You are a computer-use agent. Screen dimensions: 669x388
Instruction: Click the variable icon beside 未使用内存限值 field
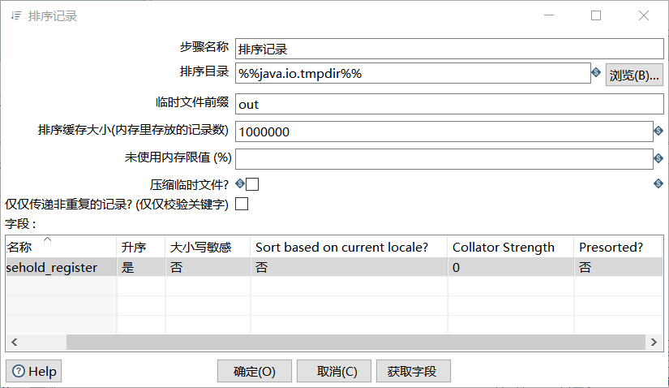pyautogui.click(x=658, y=158)
